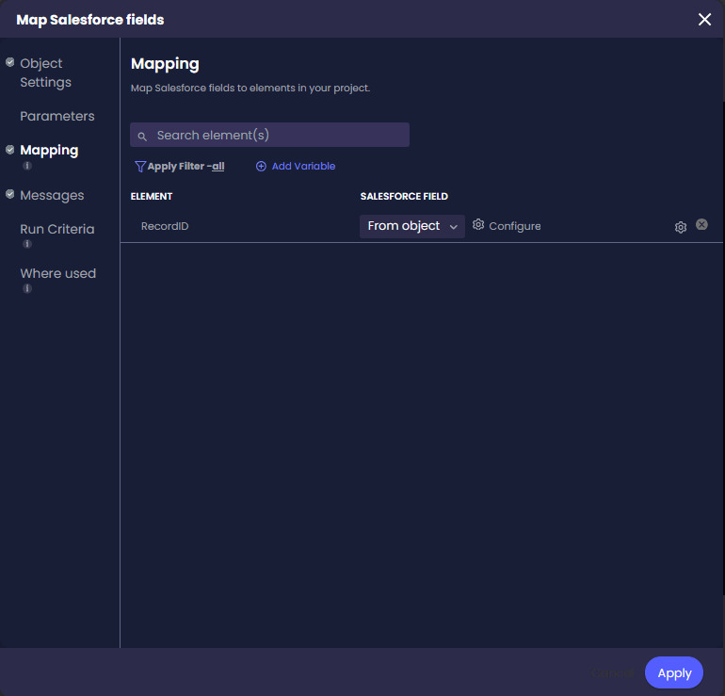Click the info icon under Run Criteria
The image size is (725, 696).
click(x=27, y=244)
